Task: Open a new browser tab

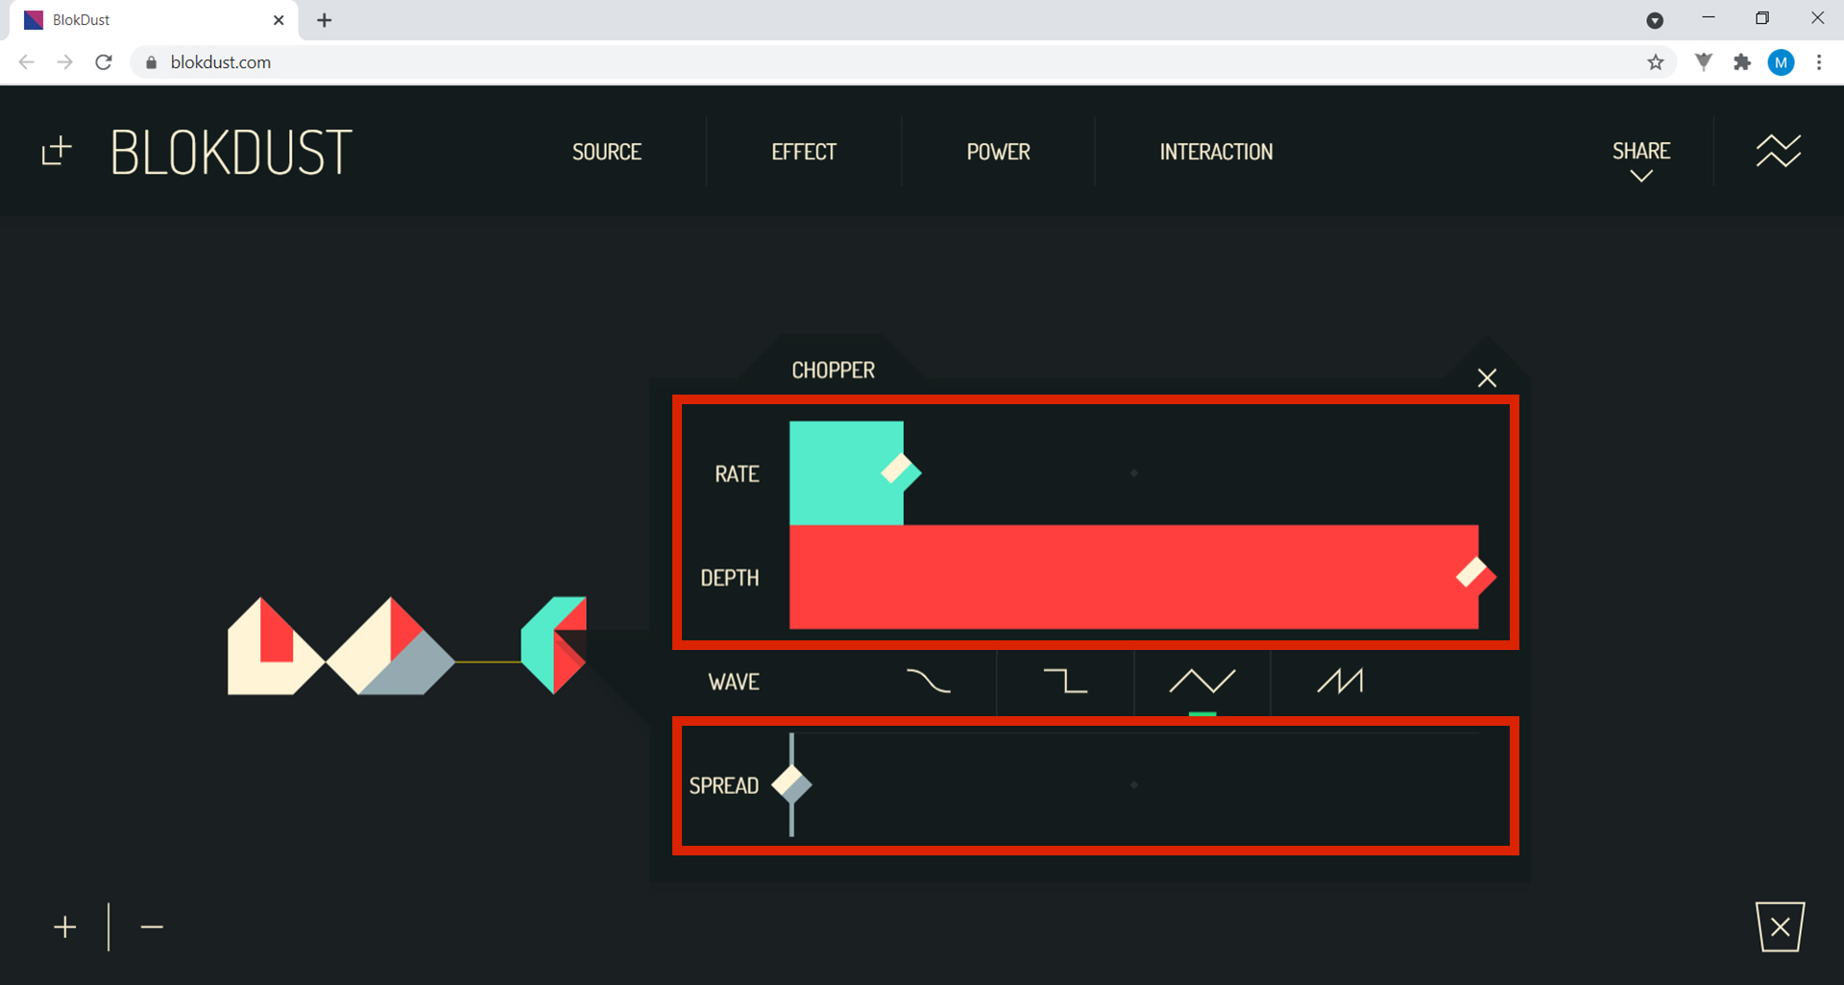Action: tap(325, 20)
